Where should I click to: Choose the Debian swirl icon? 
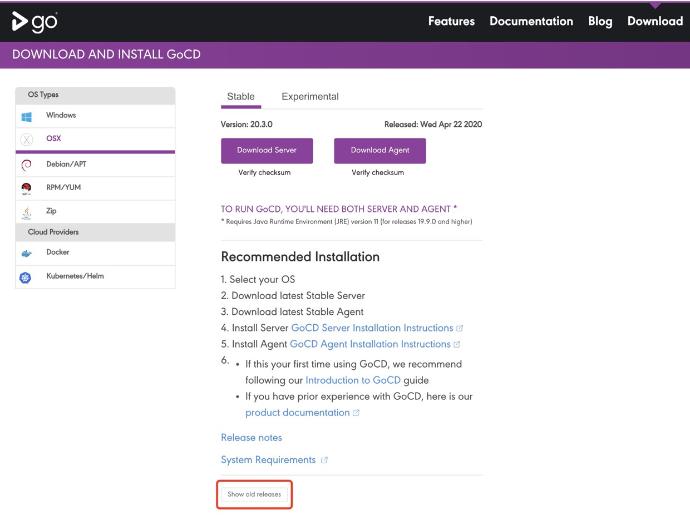(26, 165)
